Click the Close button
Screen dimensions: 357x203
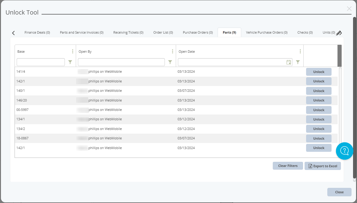(339, 192)
